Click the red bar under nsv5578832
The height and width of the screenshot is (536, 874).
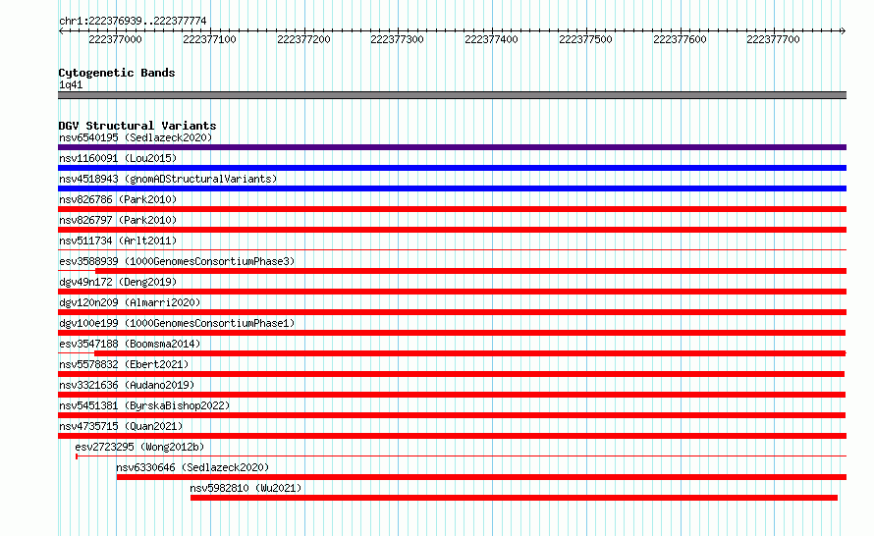(x=451, y=374)
